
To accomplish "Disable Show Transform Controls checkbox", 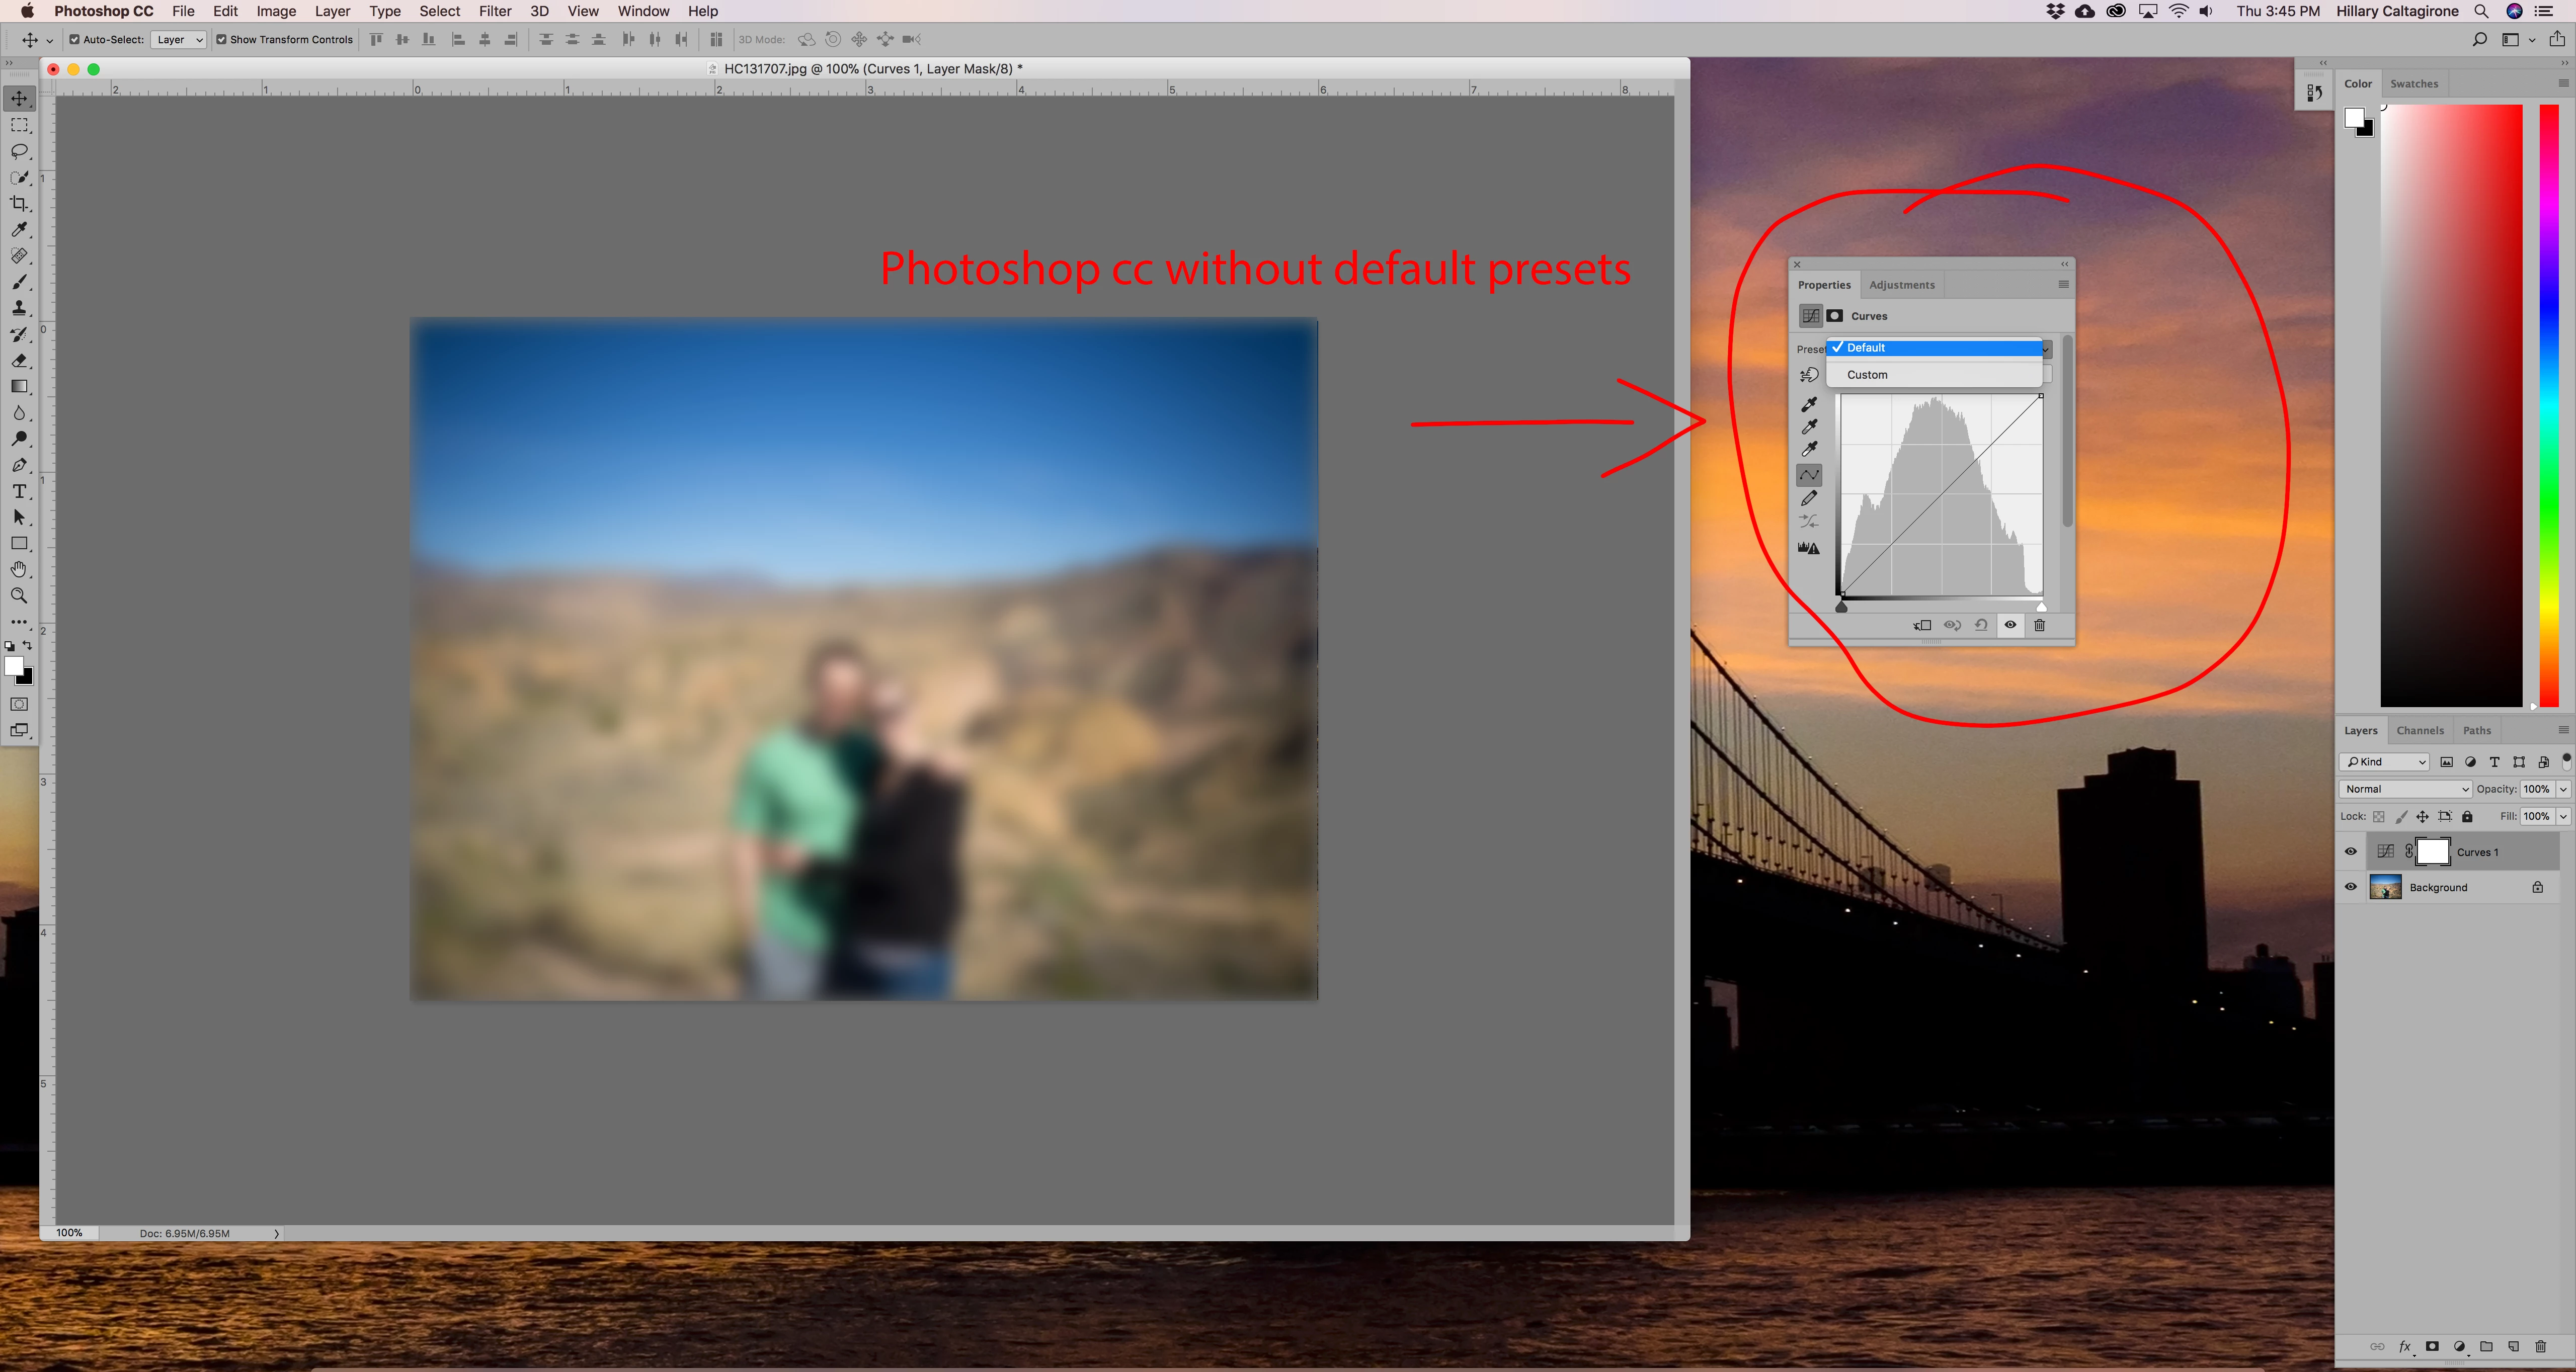I will 221,40.
